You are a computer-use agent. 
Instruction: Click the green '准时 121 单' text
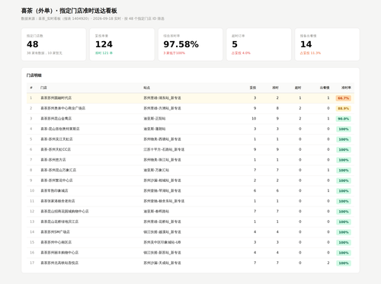(x=104, y=53)
